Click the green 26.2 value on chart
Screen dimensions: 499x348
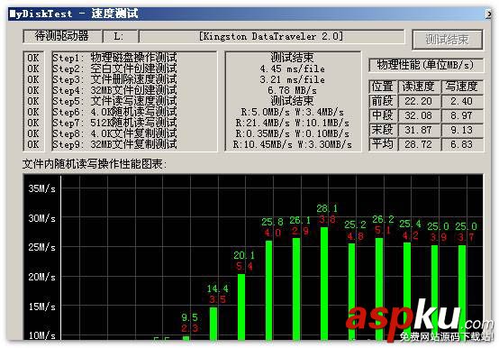pos(383,219)
